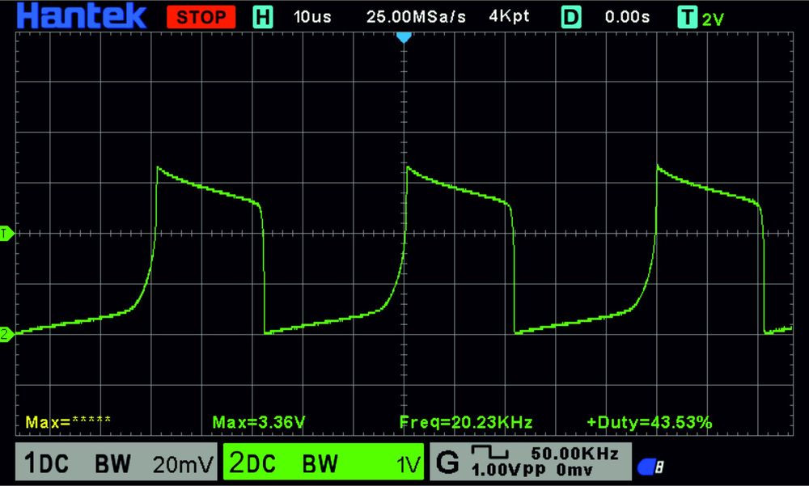Click the 1.00Vpp generator amplitude value
809x486 pixels.
pos(509,470)
